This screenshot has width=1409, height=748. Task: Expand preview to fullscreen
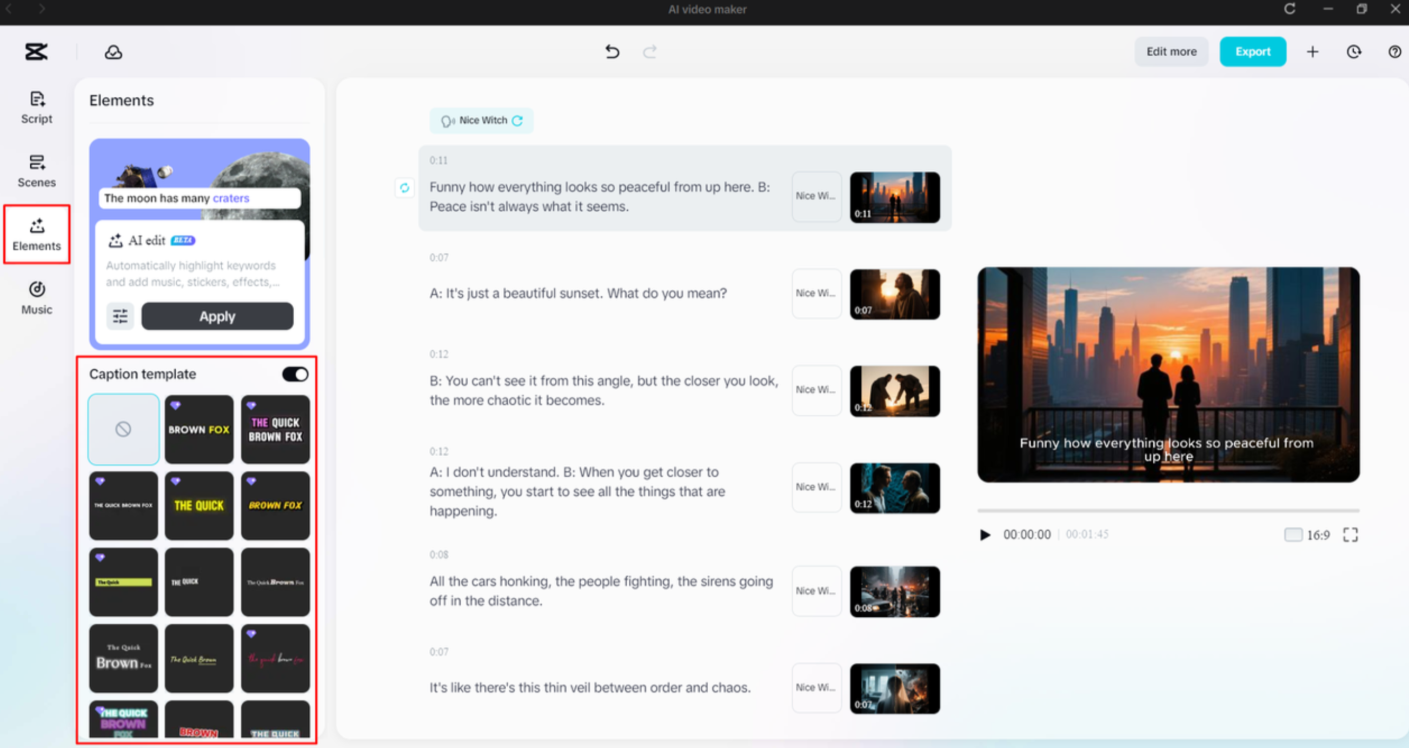point(1350,534)
